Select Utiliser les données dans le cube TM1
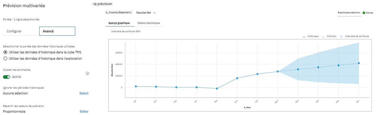Screen dimensions: 385x115 pyautogui.click(x=5, y=52)
